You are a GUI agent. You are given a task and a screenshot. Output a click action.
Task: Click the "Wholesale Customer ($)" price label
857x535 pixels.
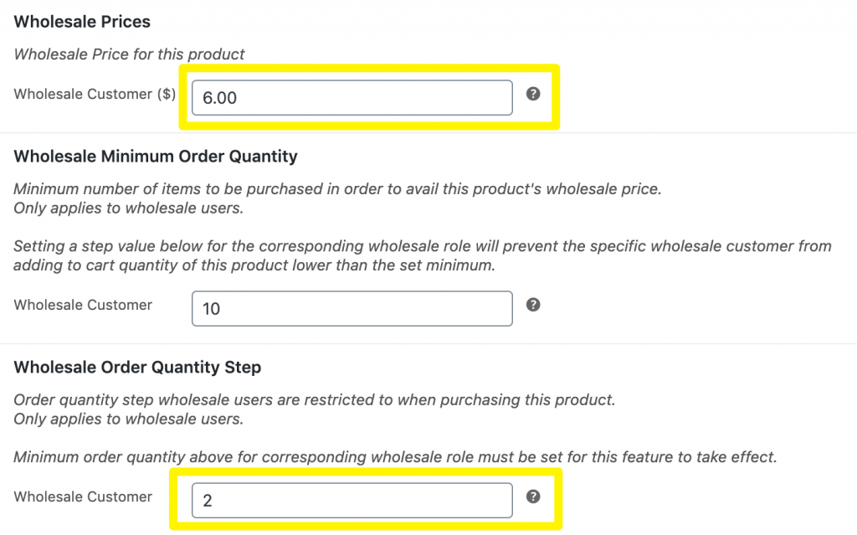[95, 94]
